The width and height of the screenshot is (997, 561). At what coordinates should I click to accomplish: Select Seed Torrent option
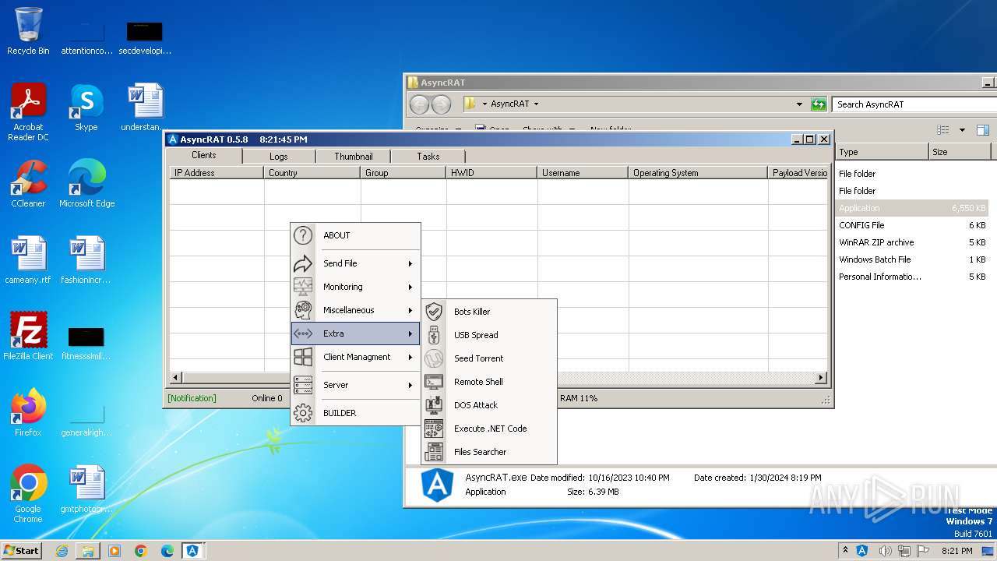pos(489,358)
